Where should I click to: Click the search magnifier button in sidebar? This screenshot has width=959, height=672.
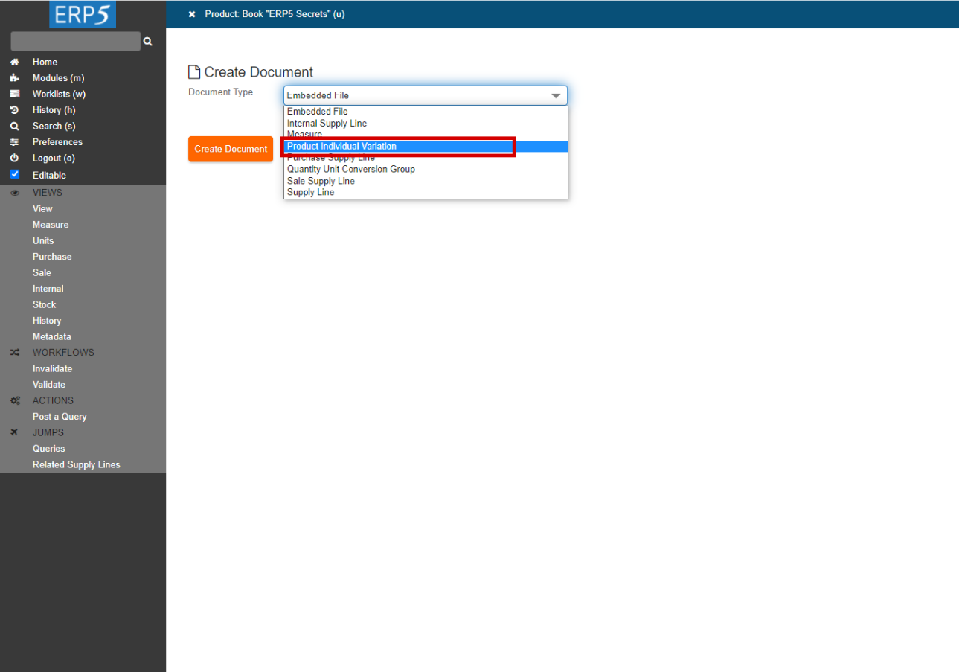148,42
